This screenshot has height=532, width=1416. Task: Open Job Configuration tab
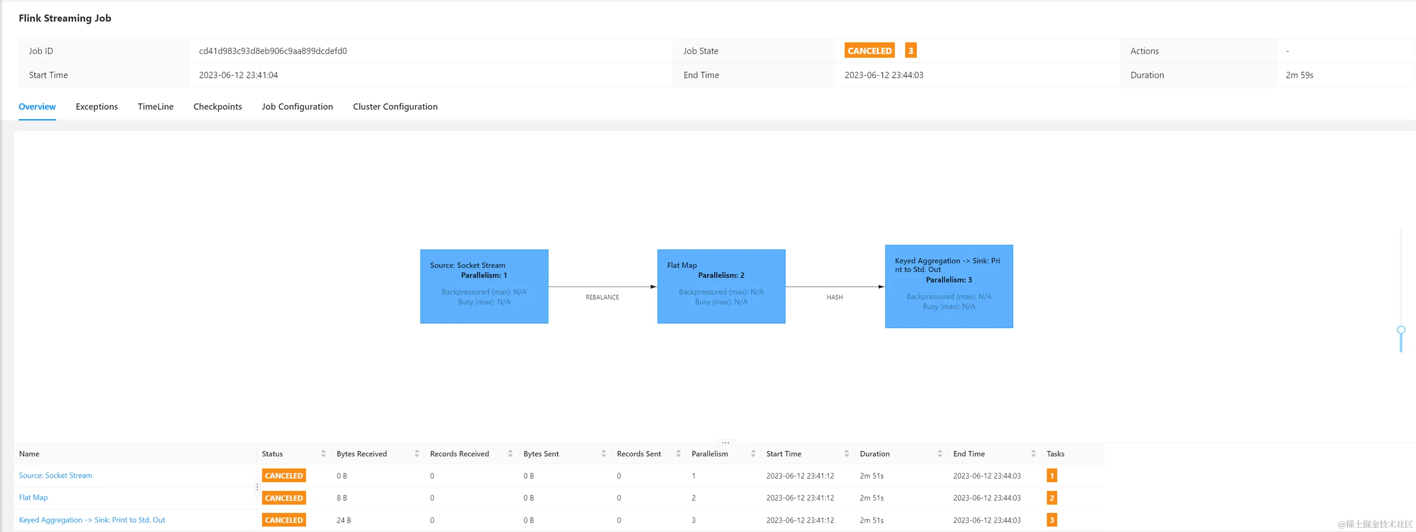coord(297,107)
